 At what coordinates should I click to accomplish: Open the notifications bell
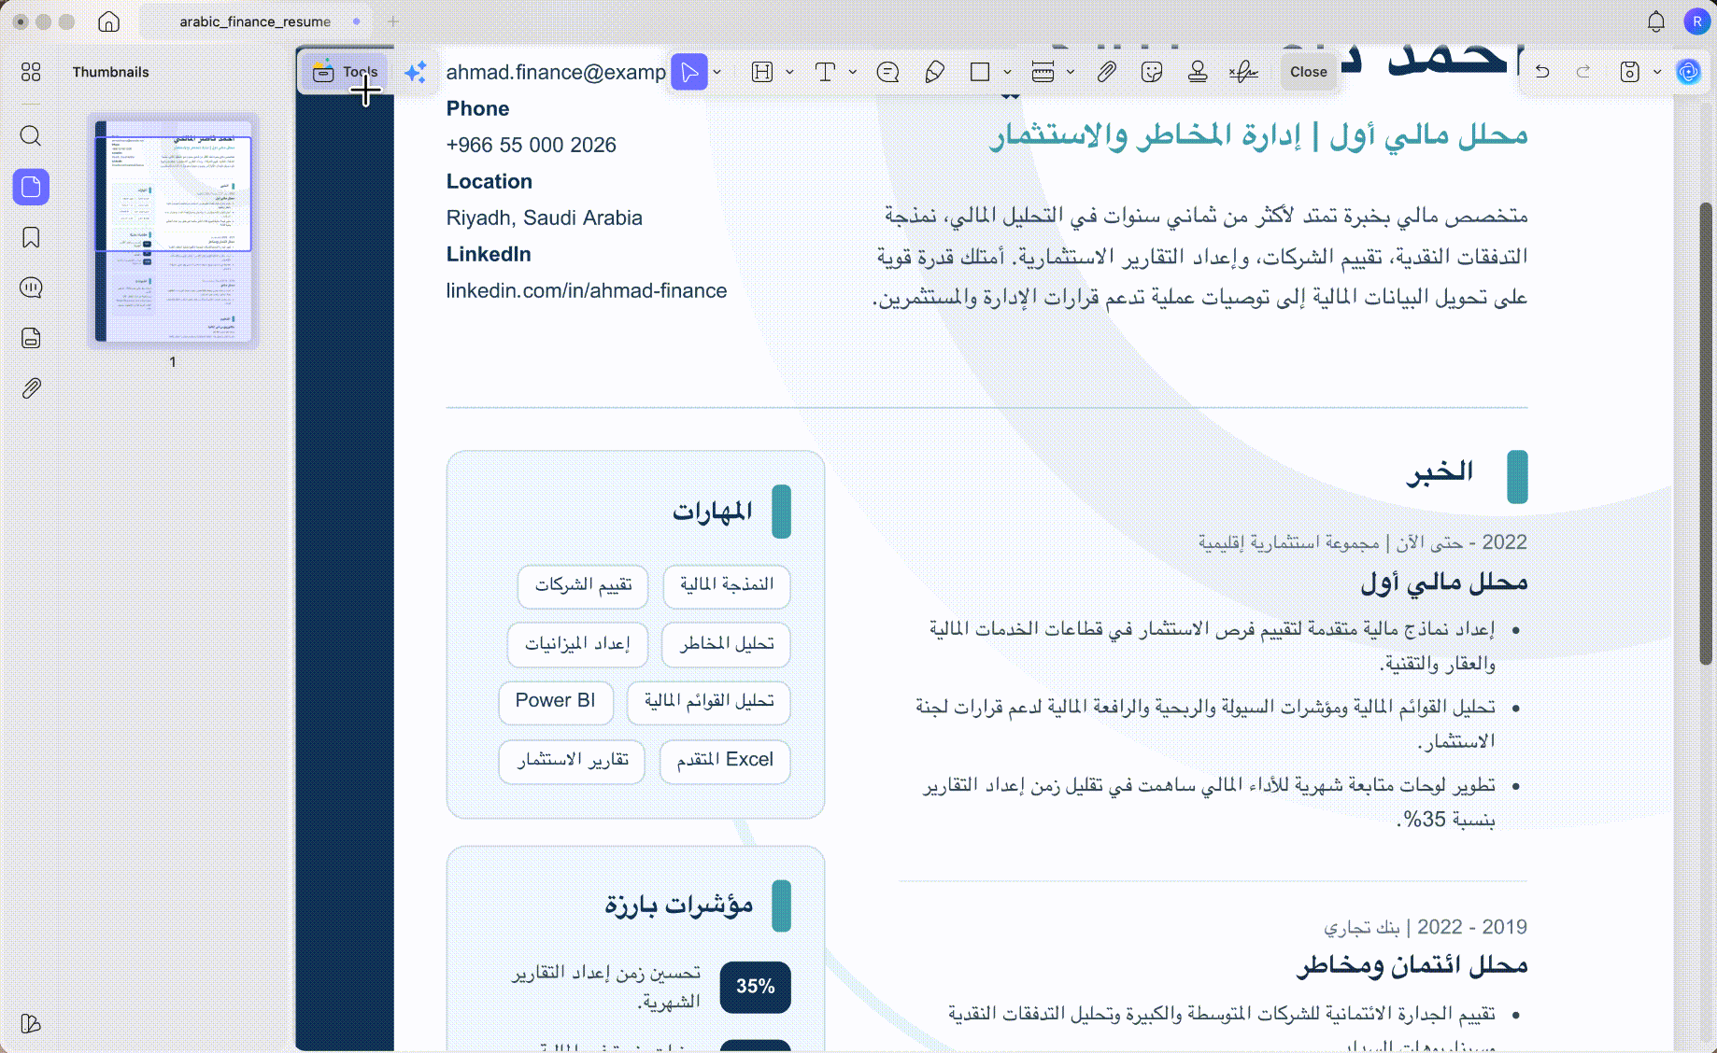(x=1655, y=21)
